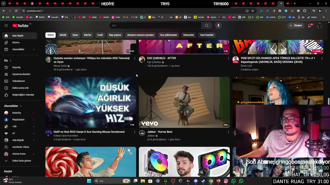Start voice search with microphone icon
Screen dimensions: 330x185
click(x=218, y=25)
